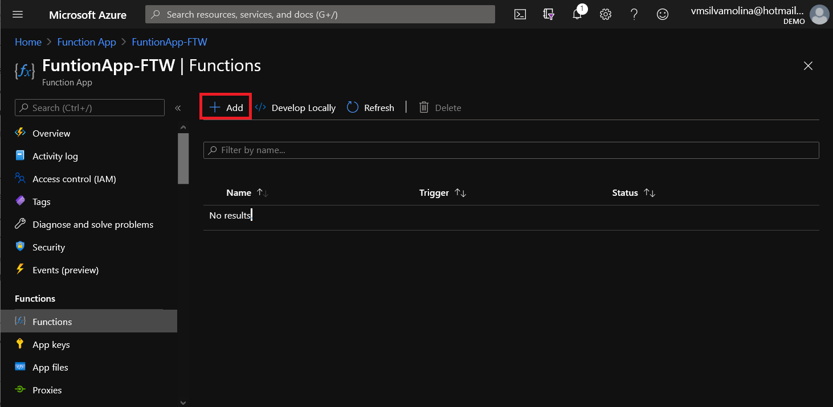Open FuntionApp-FTW breadcrumb link
Image resolution: width=833 pixels, height=407 pixels.
[169, 42]
